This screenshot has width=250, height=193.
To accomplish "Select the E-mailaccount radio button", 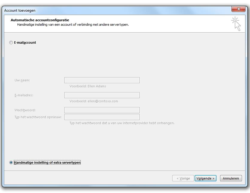I will pyautogui.click(x=11, y=43).
